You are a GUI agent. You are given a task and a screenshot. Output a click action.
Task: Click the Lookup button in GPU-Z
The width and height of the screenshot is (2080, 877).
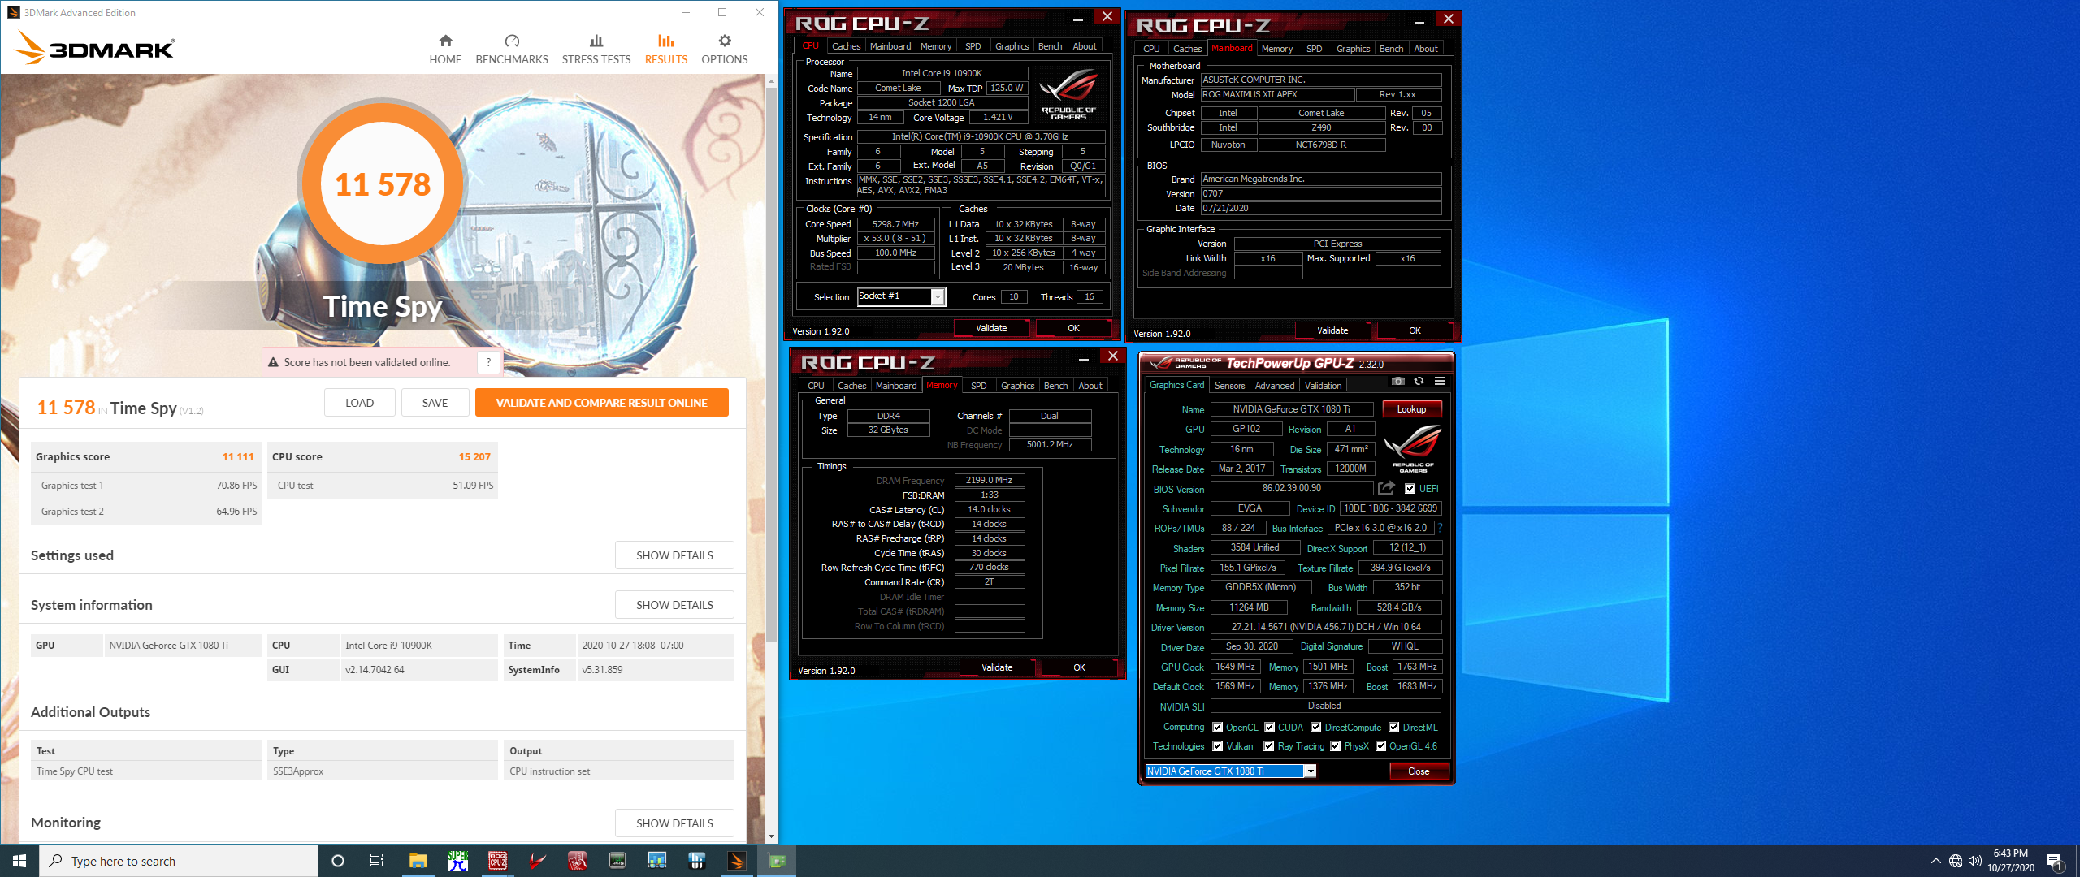click(1411, 409)
